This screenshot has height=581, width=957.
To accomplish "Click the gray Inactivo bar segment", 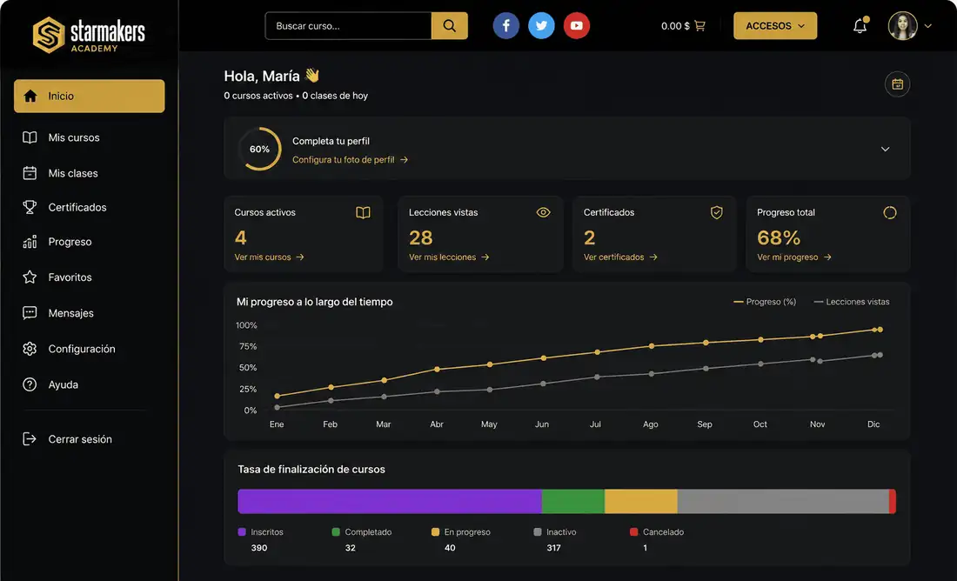I will coord(783,501).
